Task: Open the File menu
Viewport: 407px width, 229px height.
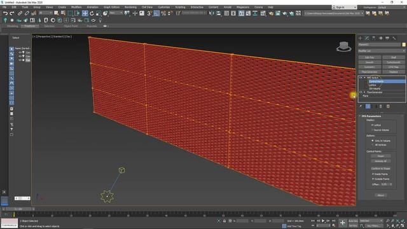Action: (x=4, y=7)
